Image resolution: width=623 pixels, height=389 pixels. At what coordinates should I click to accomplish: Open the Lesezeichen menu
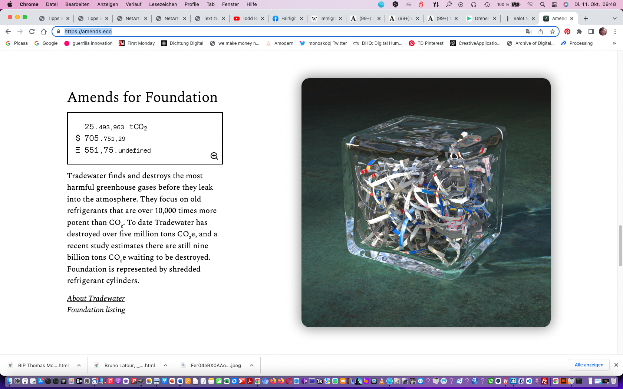tap(163, 4)
